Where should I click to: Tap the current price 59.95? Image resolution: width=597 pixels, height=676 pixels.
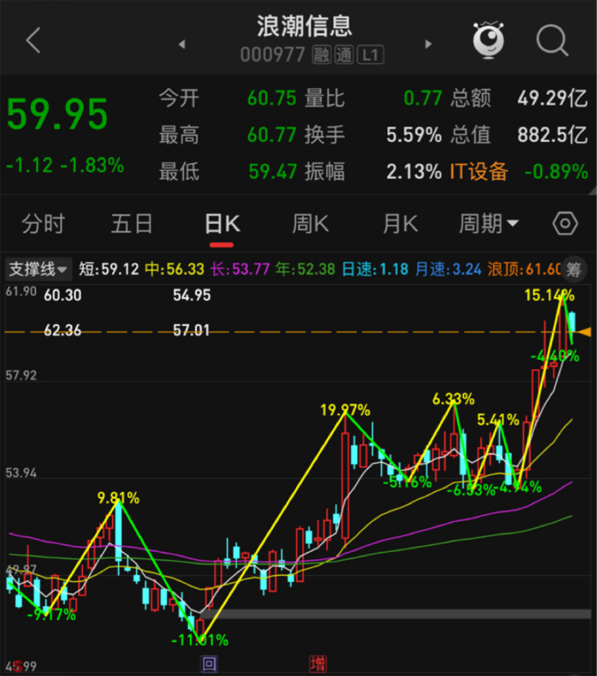point(57,114)
